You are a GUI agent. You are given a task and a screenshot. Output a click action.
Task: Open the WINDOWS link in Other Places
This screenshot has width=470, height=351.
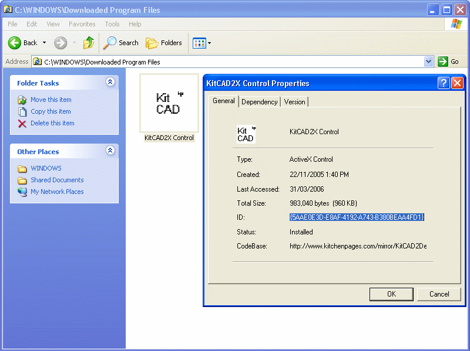(x=46, y=168)
